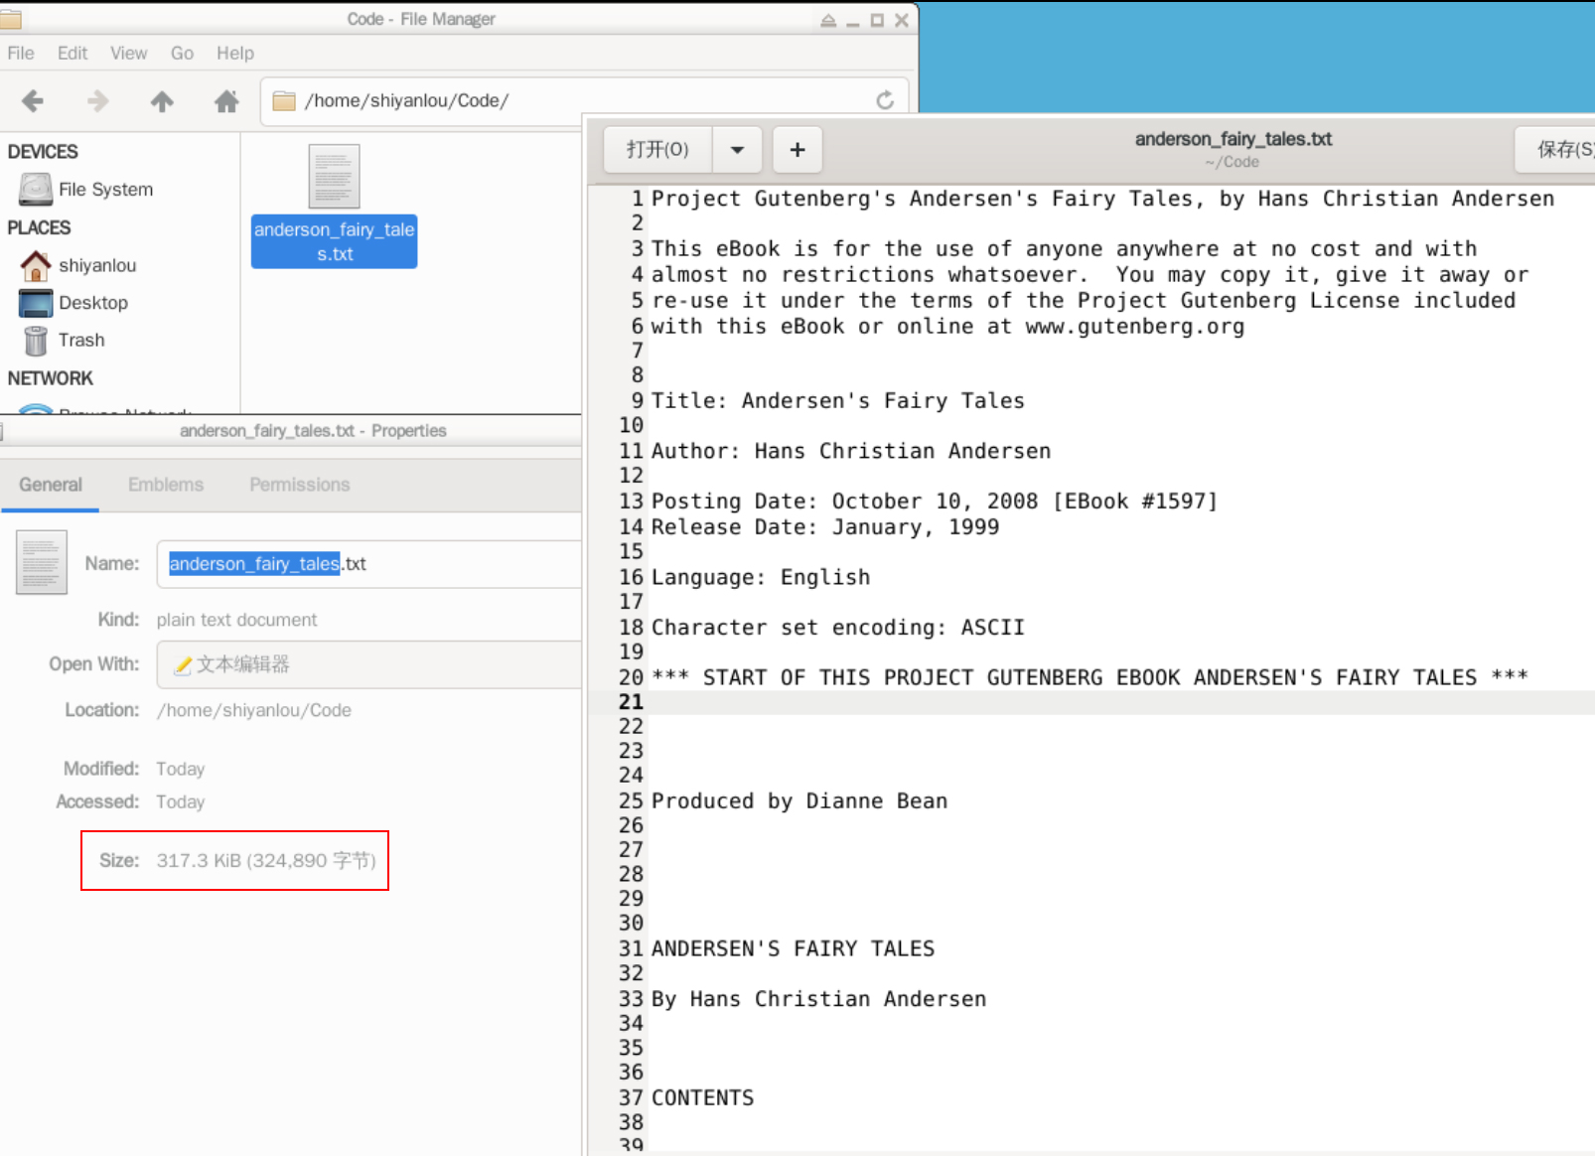Click the 打开(O) open button in editor
Viewport: 1595px width, 1156px height.
click(x=657, y=150)
